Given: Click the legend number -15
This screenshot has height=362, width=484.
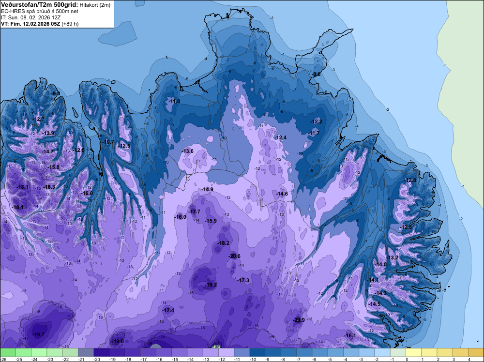Looking at the screenshot, I should (175, 359).
